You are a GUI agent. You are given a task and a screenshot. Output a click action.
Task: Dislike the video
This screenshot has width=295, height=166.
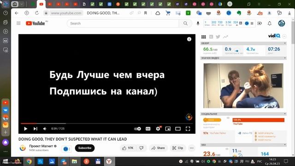point(142,148)
